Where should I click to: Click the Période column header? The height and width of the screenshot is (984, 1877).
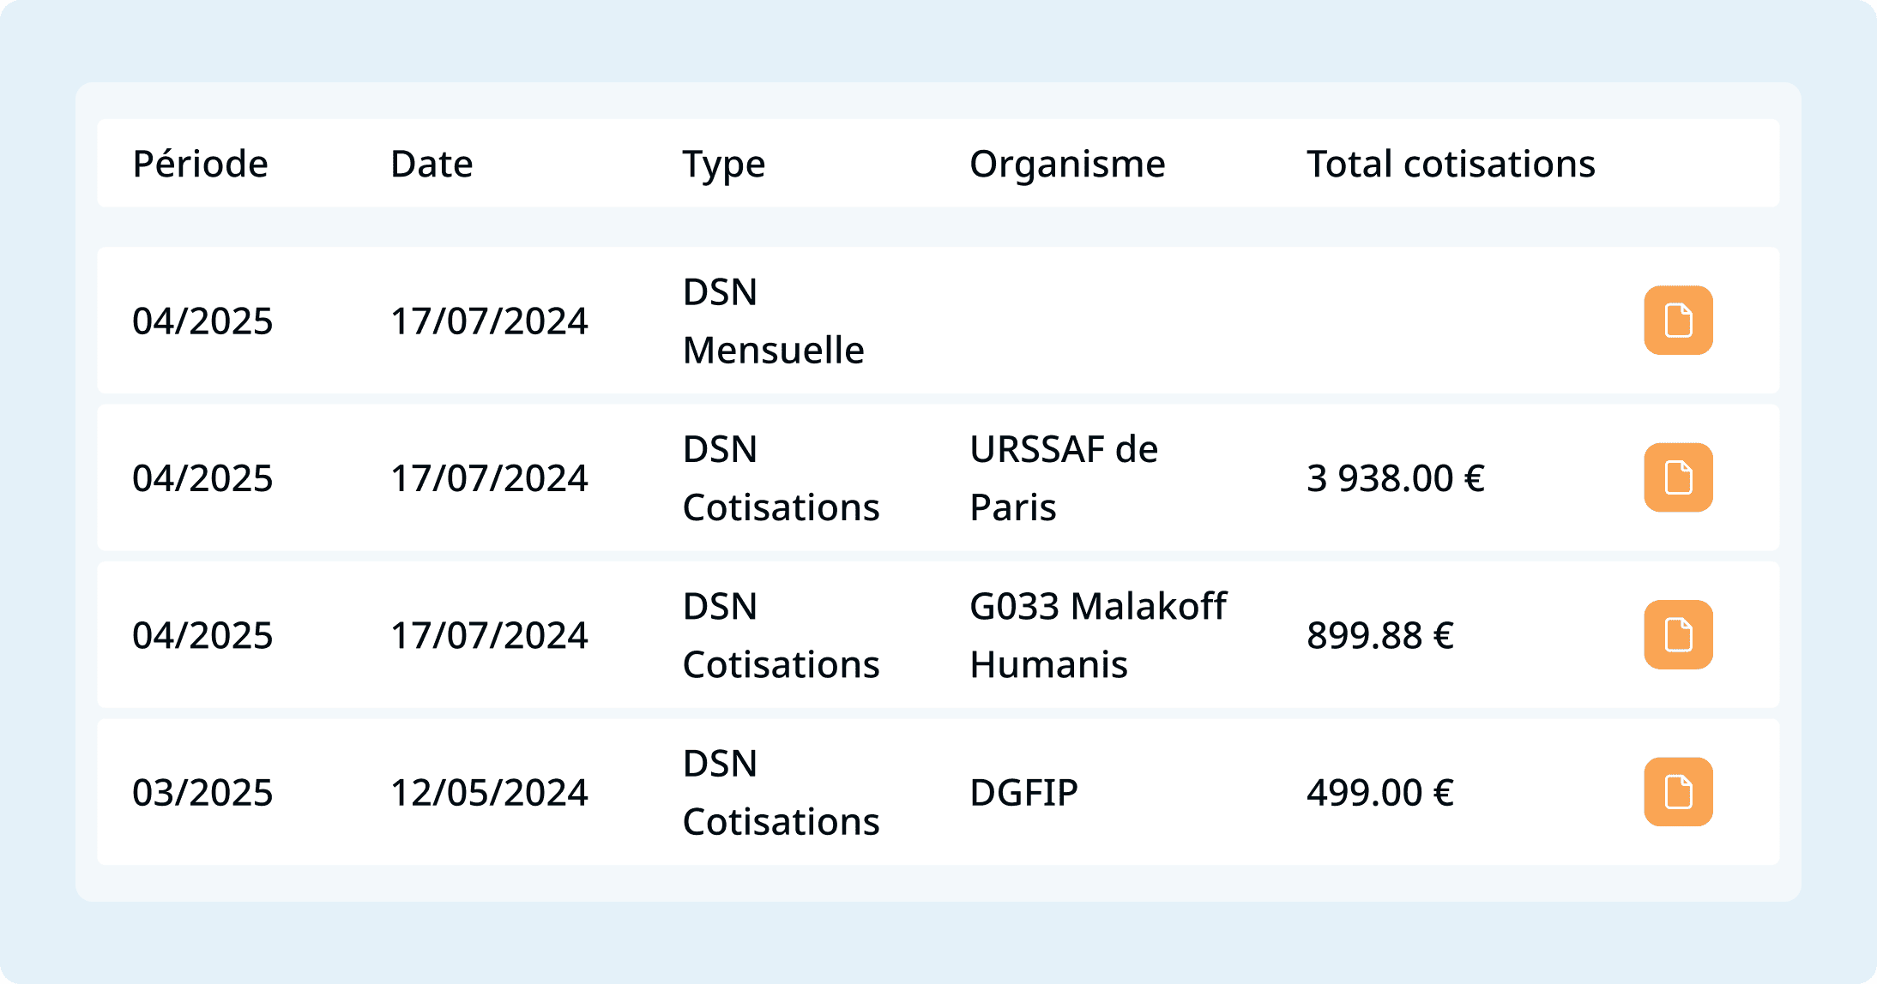[200, 164]
